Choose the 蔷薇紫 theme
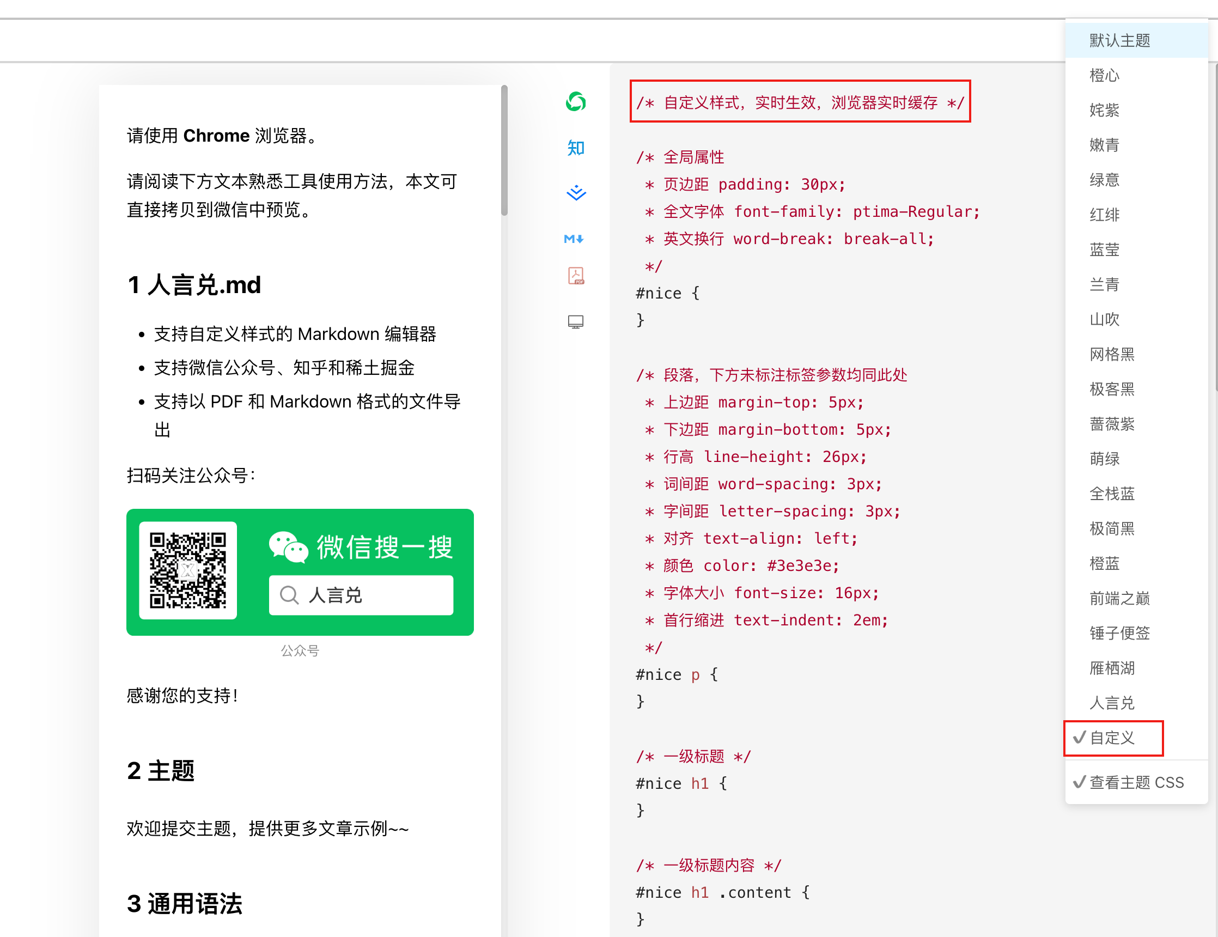Image resolution: width=1218 pixels, height=937 pixels. (1136, 424)
